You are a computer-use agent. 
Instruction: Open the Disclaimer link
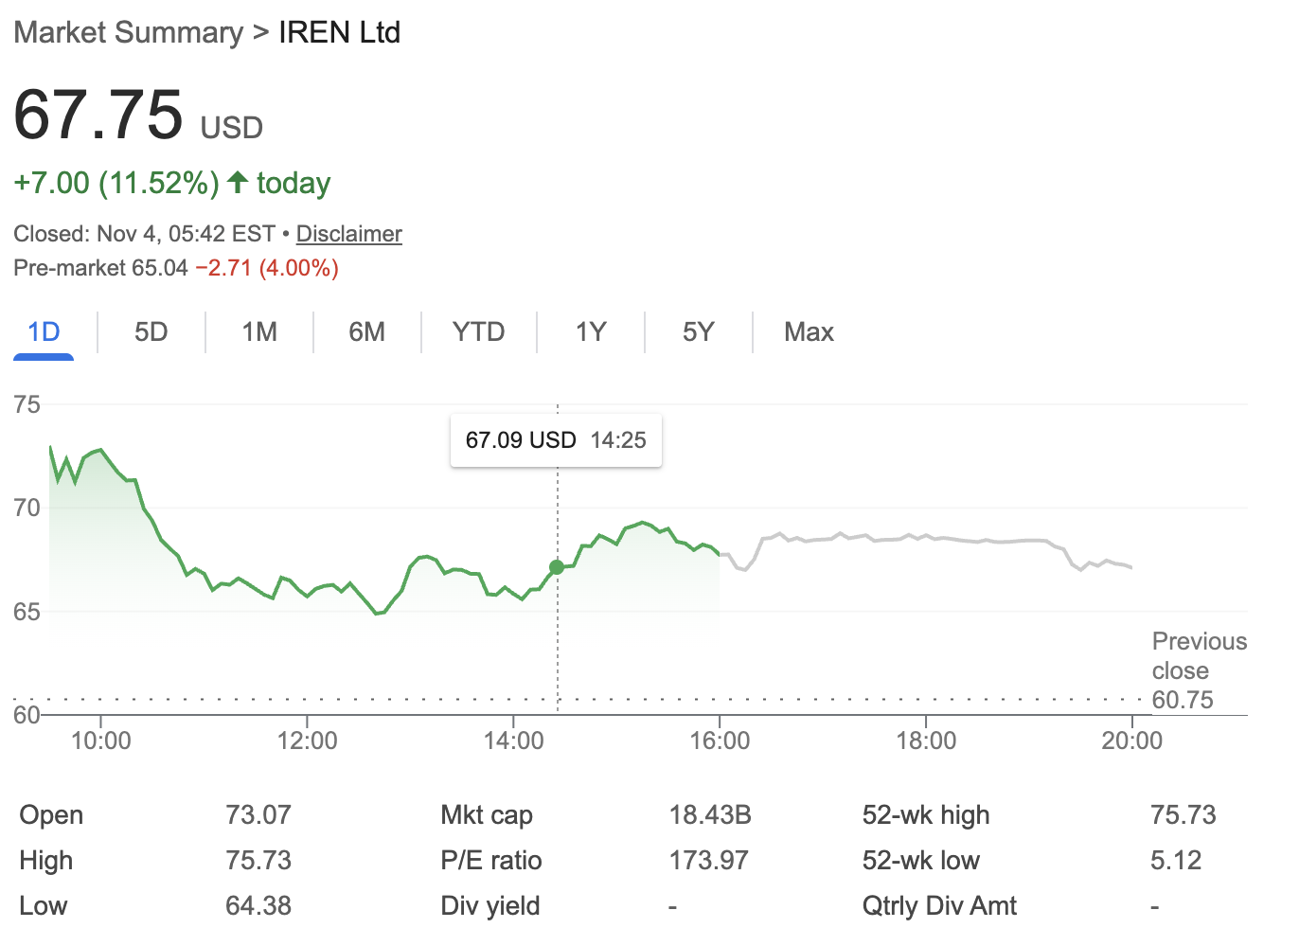(x=349, y=234)
